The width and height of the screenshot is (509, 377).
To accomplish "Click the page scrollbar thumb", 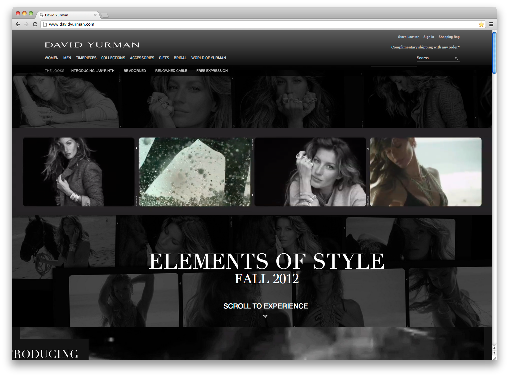I will [494, 52].
